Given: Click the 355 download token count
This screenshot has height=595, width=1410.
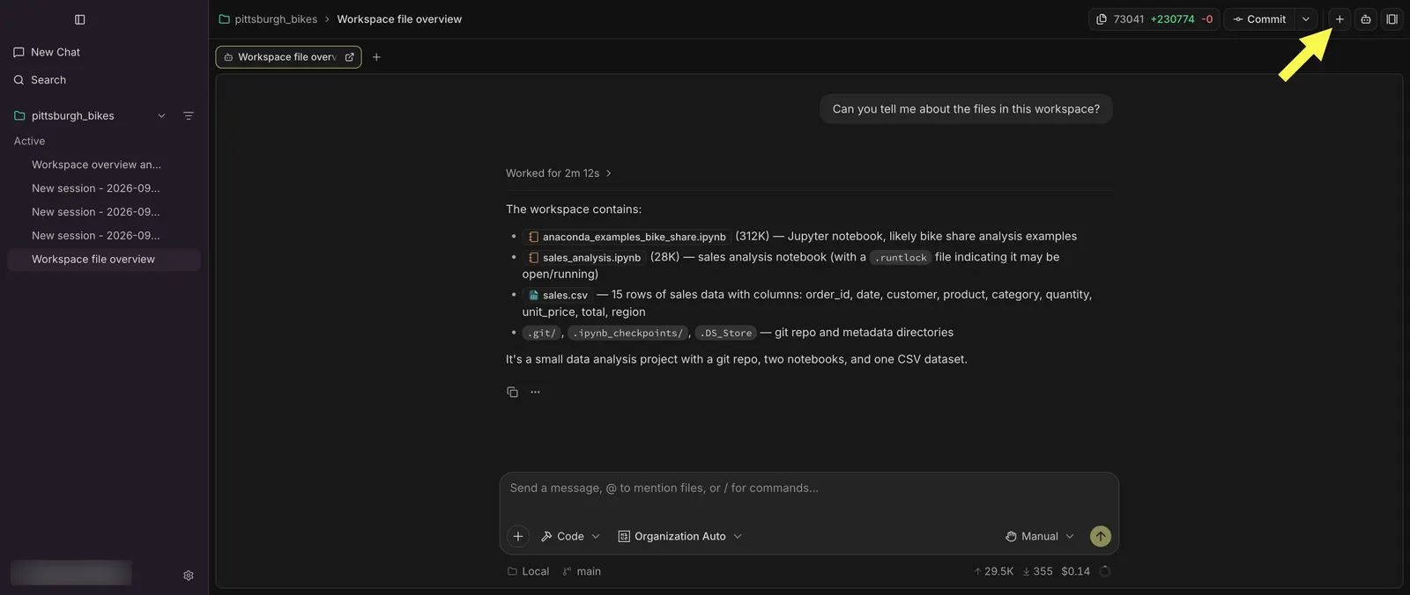Looking at the screenshot, I should coord(1037,571).
